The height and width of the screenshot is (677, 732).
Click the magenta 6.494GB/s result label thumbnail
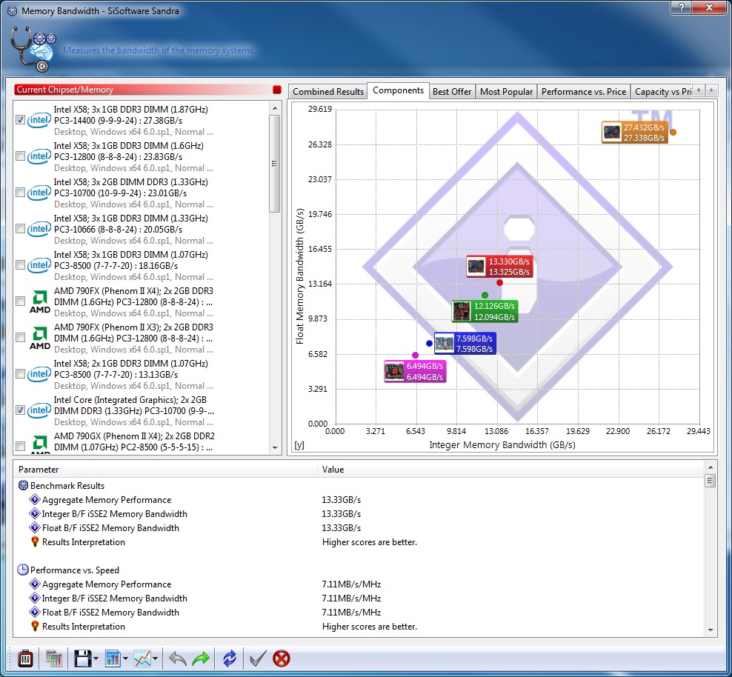(394, 371)
